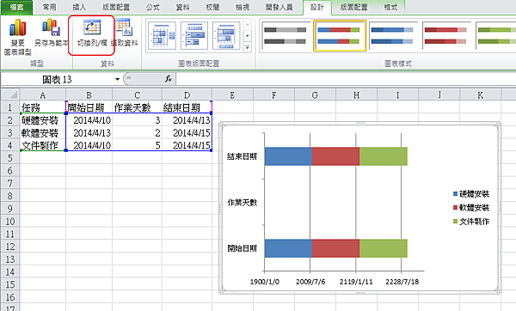Open the 開發人員 Developer tab
Image resolution: width=516 pixels, height=311 pixels.
(x=279, y=7)
